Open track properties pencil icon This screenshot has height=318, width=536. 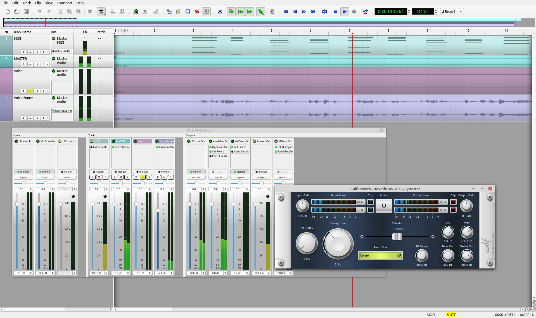156,11
